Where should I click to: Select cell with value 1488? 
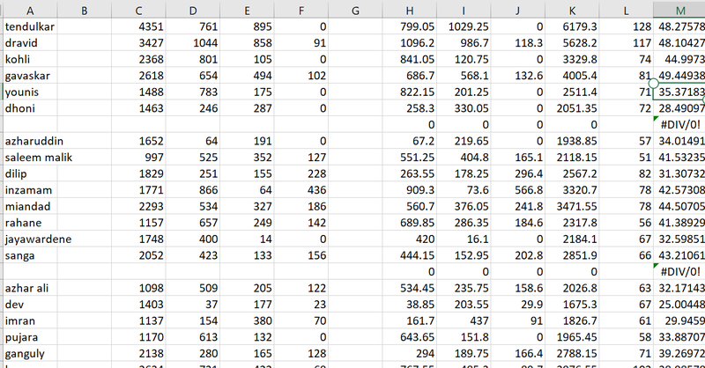click(x=138, y=92)
